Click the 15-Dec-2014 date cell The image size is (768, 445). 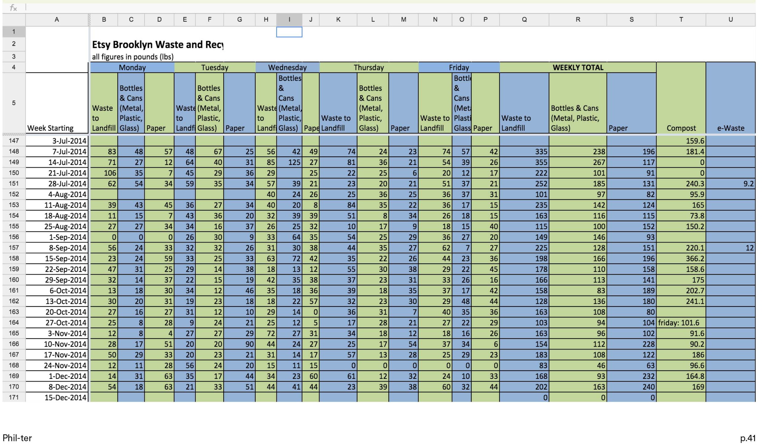point(57,397)
